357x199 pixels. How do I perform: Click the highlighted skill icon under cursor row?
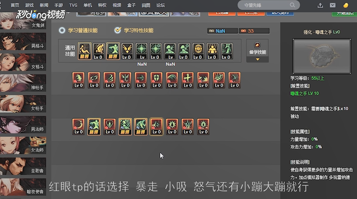(x=157, y=127)
